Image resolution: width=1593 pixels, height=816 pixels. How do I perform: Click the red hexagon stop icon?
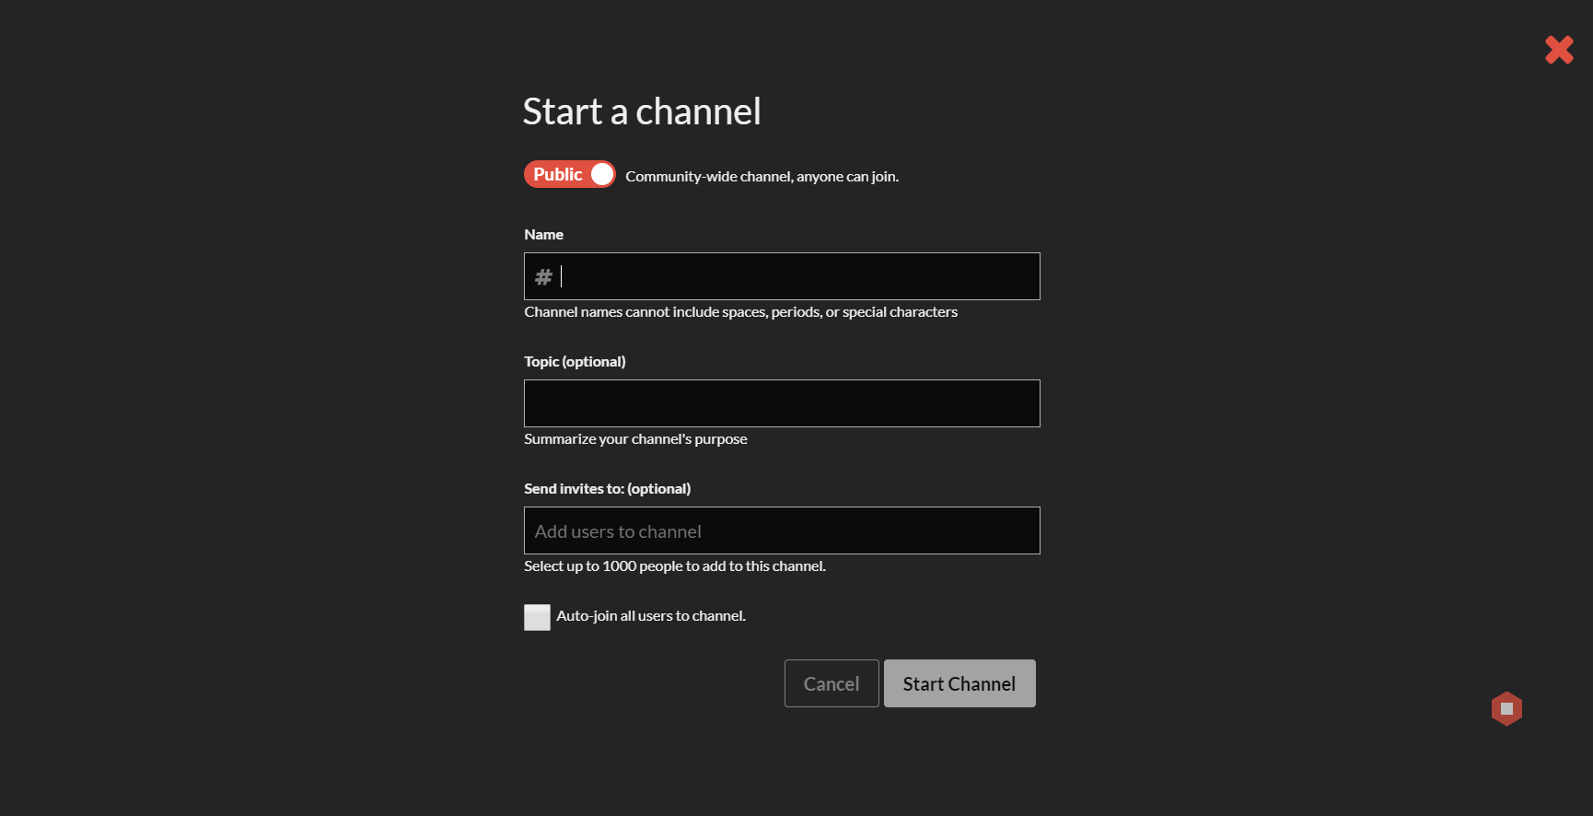click(x=1506, y=708)
